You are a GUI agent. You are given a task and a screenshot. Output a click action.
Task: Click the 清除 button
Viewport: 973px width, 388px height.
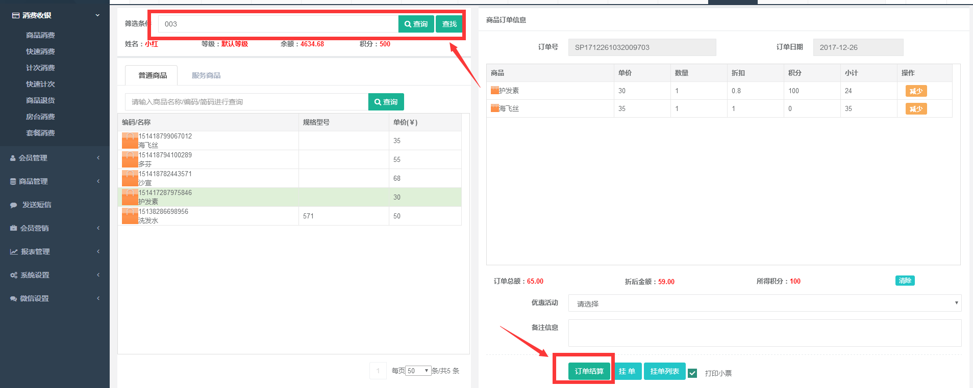(x=905, y=281)
